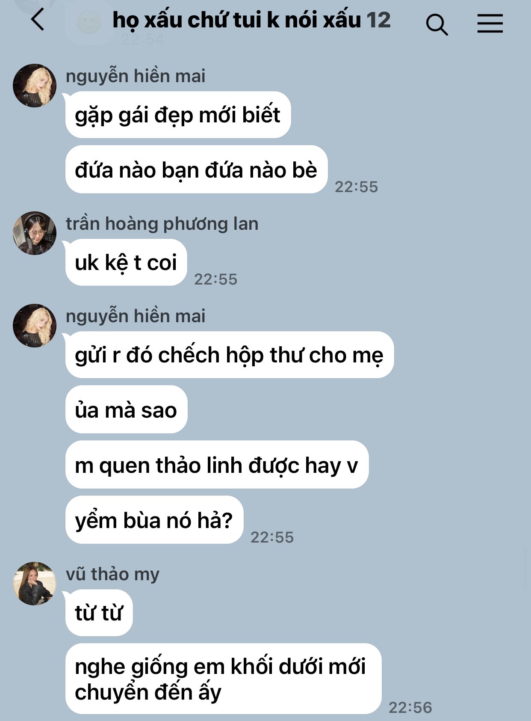Tap the group chat title in the header
The height and width of the screenshot is (721, 531).
tap(251, 20)
